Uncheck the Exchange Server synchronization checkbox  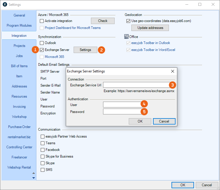coord(42,50)
